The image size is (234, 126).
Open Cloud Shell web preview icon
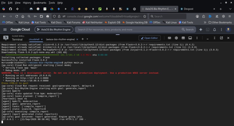pos(183,38)
